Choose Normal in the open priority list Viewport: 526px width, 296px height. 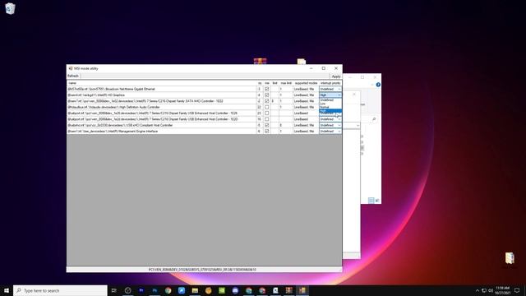click(330, 107)
